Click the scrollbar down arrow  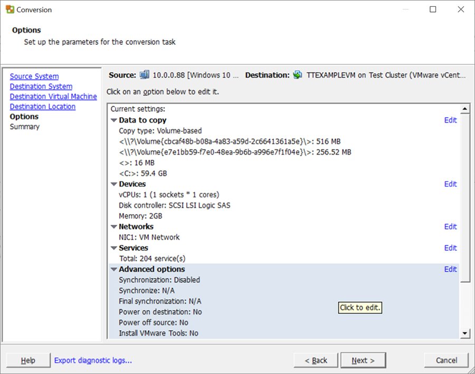tap(465, 333)
